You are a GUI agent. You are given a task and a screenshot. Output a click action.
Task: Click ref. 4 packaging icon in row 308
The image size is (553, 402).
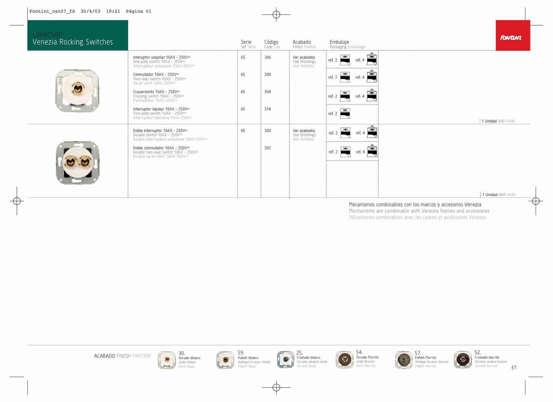372,76
